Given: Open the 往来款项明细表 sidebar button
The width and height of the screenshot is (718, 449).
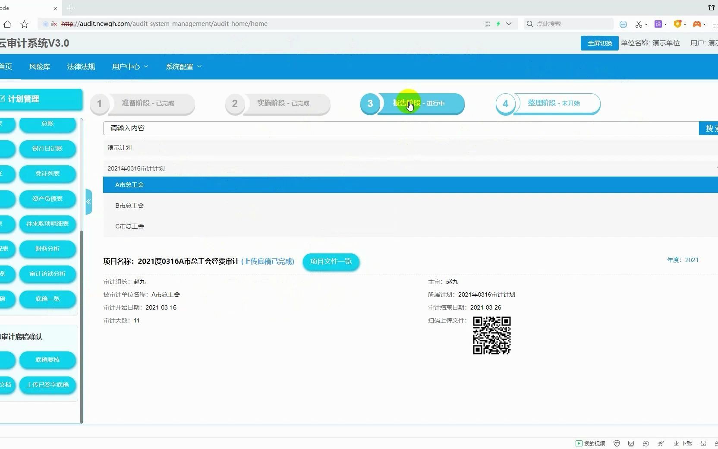Looking at the screenshot, I should tap(47, 224).
